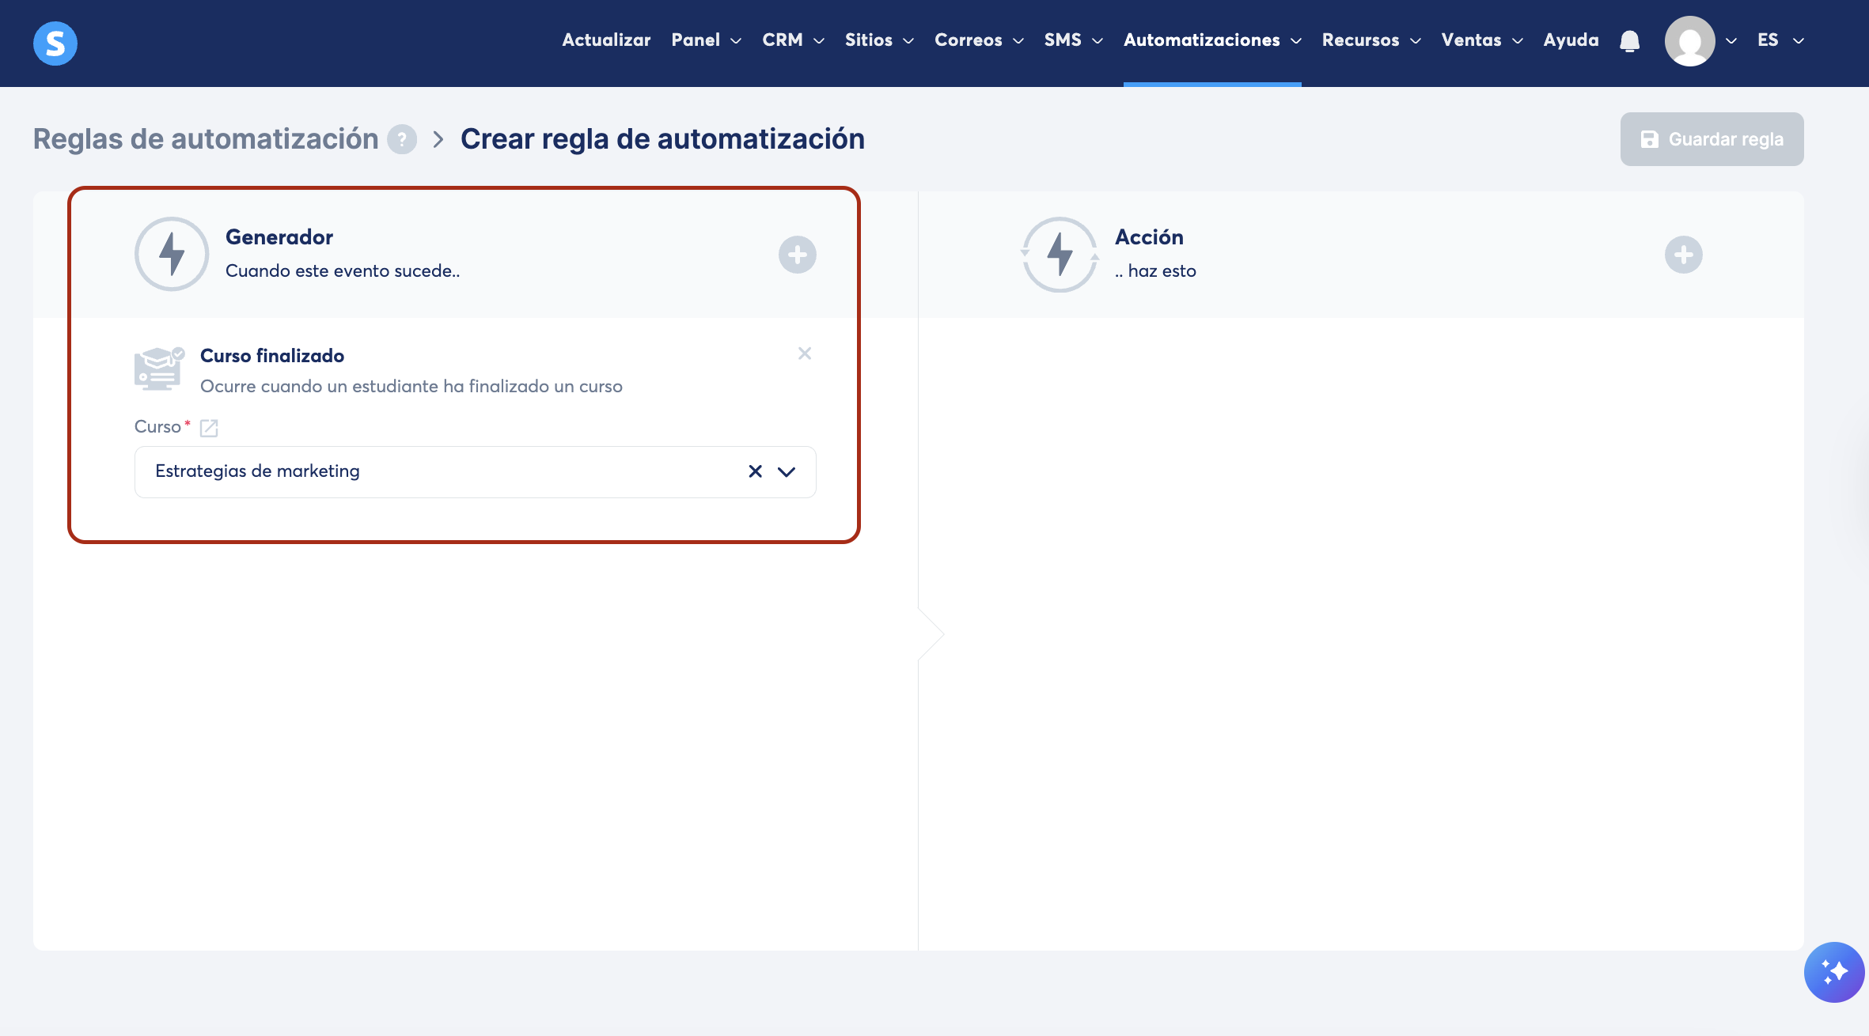
Task: Open the notifications bell icon
Action: click(1629, 40)
